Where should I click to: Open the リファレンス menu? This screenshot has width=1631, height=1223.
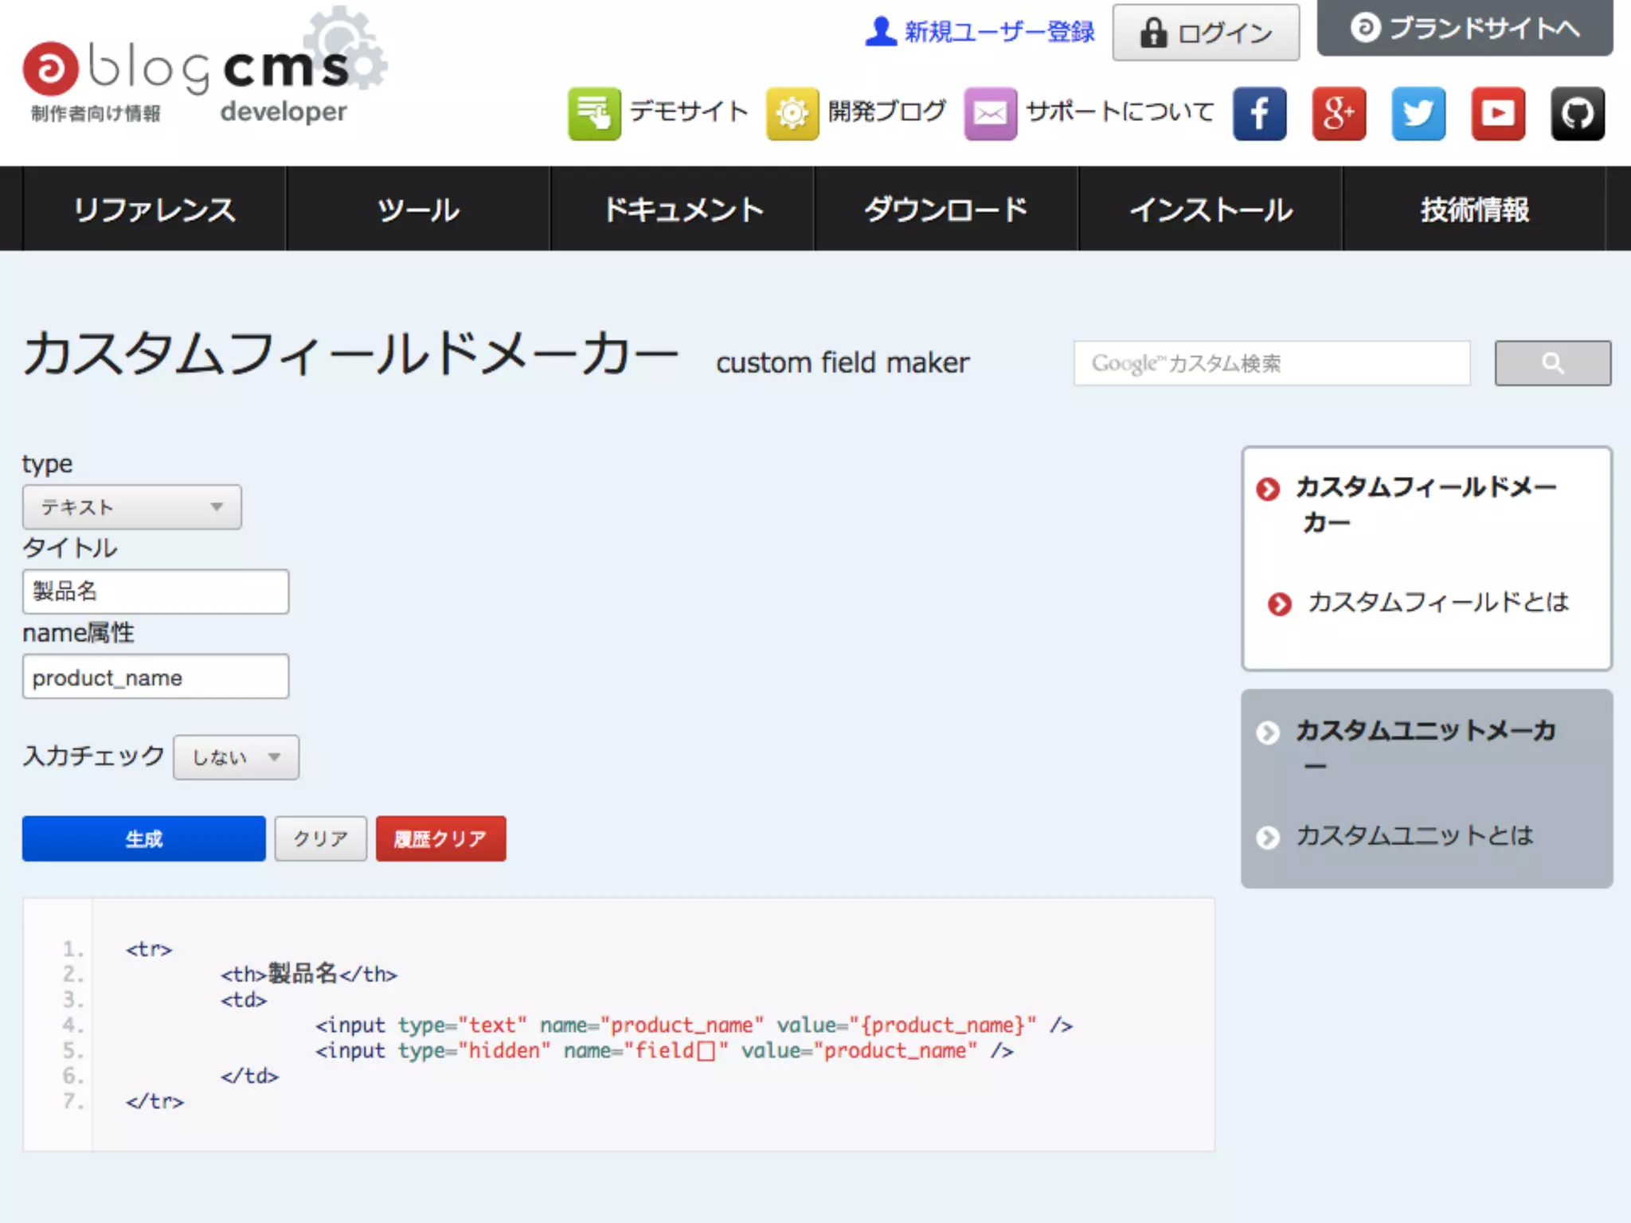pyautogui.click(x=154, y=209)
